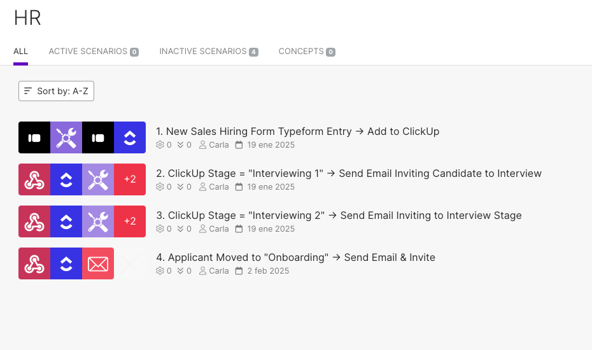Switch to the ALL tab
The image size is (592, 350).
21,52
